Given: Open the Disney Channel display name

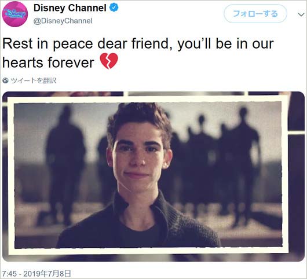Looking at the screenshot, I should click(70, 8).
